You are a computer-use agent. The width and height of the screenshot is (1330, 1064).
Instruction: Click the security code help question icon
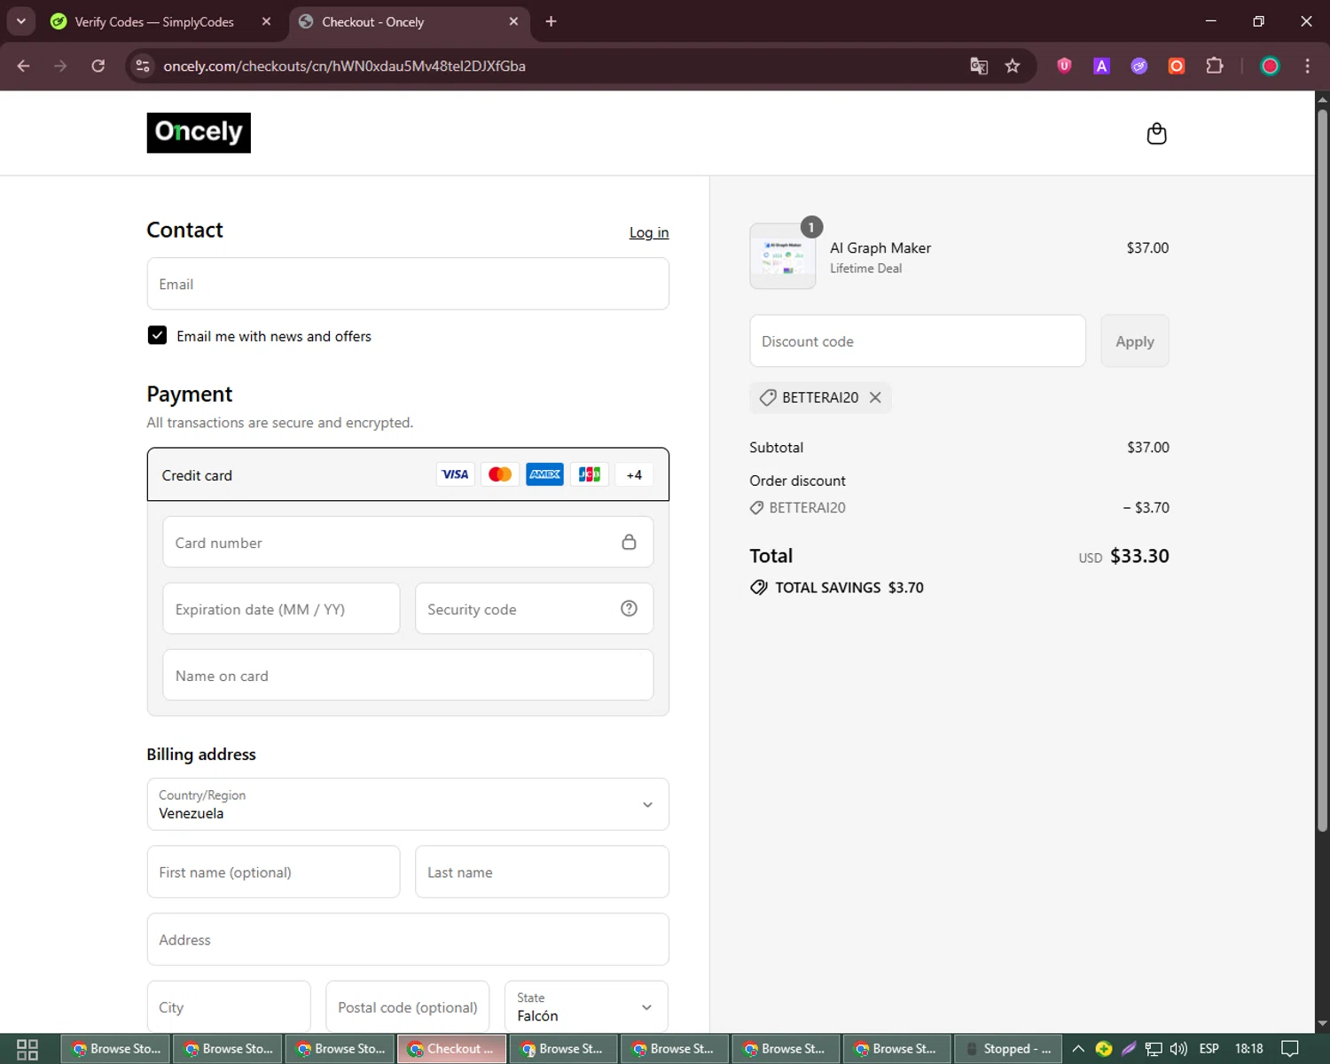(x=629, y=608)
